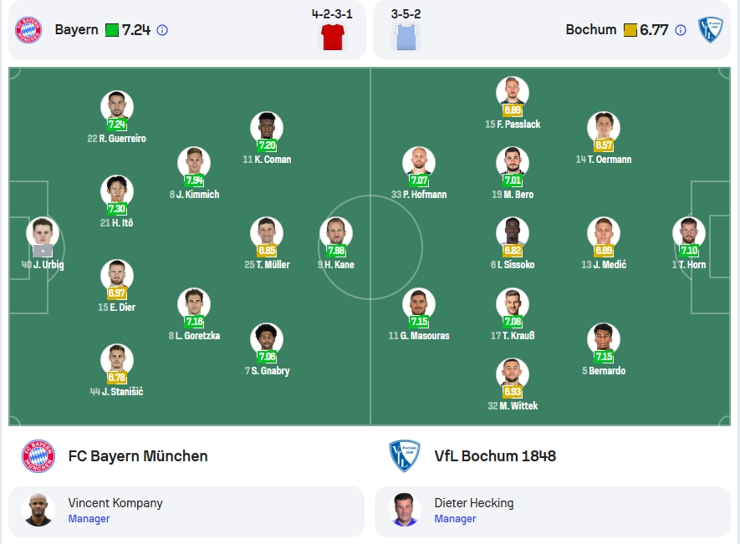The height and width of the screenshot is (544, 740).
Task: Open the Bayern crest in the header
Action: click(x=28, y=30)
